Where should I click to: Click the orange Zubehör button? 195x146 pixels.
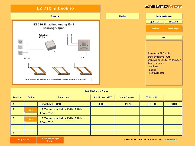[155, 29]
